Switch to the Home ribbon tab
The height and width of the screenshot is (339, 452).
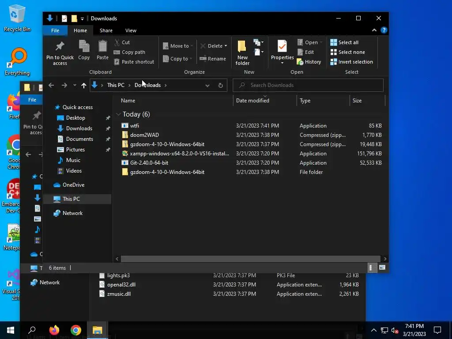tap(80, 30)
